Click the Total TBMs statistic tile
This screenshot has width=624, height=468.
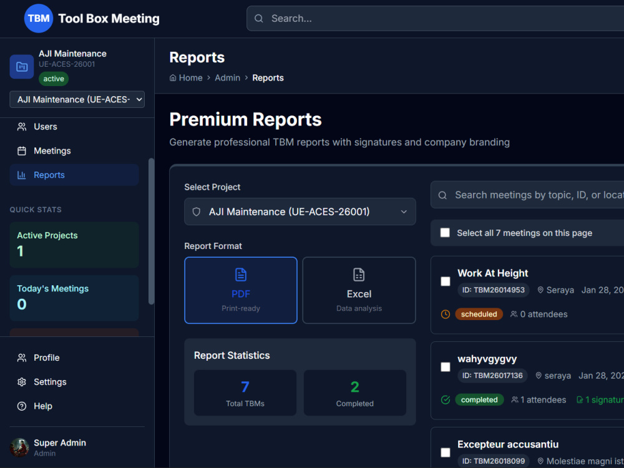point(245,392)
